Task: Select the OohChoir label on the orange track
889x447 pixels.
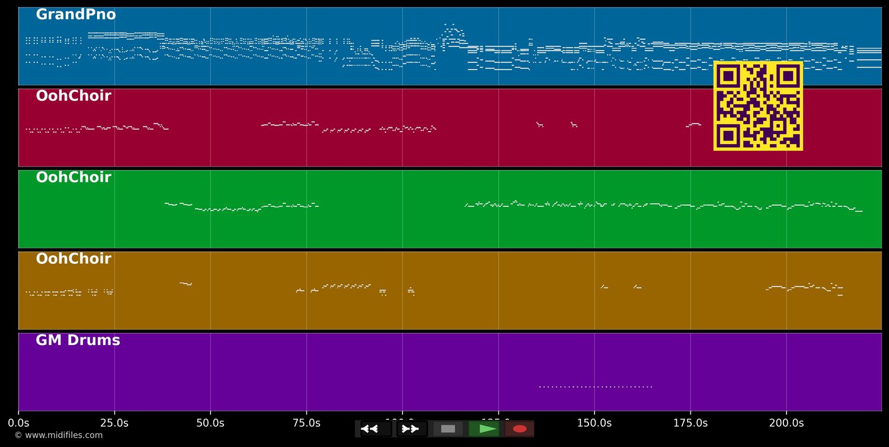Action: (x=73, y=259)
